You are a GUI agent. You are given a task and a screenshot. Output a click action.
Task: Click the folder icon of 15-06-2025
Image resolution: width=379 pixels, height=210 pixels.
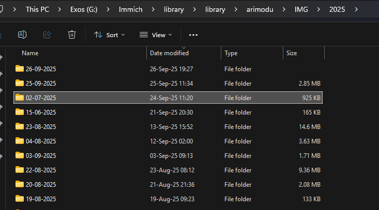click(x=20, y=112)
